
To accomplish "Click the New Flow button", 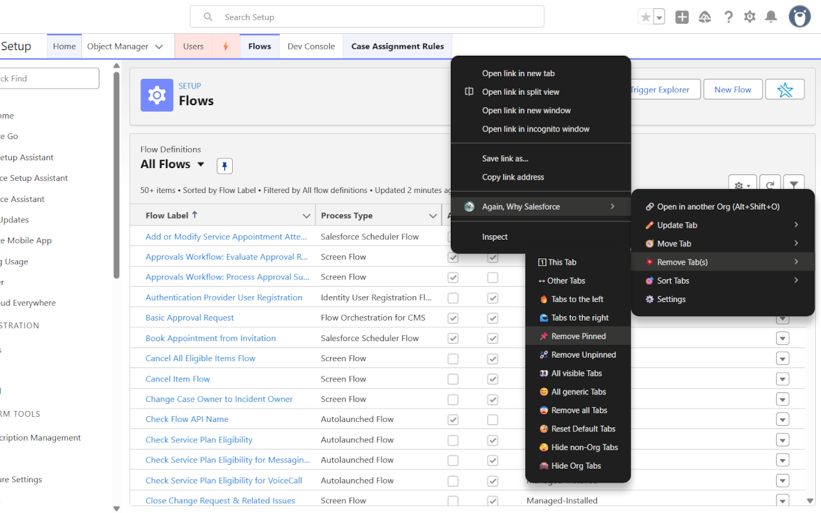I will tap(732, 90).
